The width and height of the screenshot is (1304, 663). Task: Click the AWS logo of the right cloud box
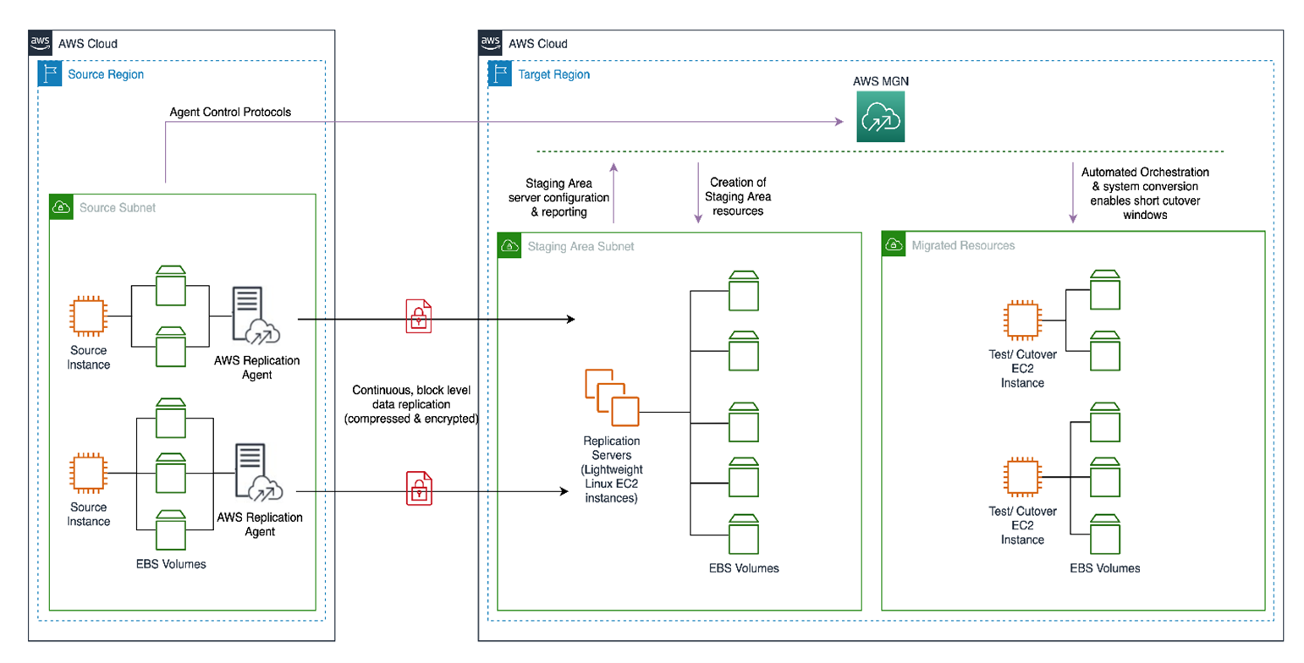(492, 42)
